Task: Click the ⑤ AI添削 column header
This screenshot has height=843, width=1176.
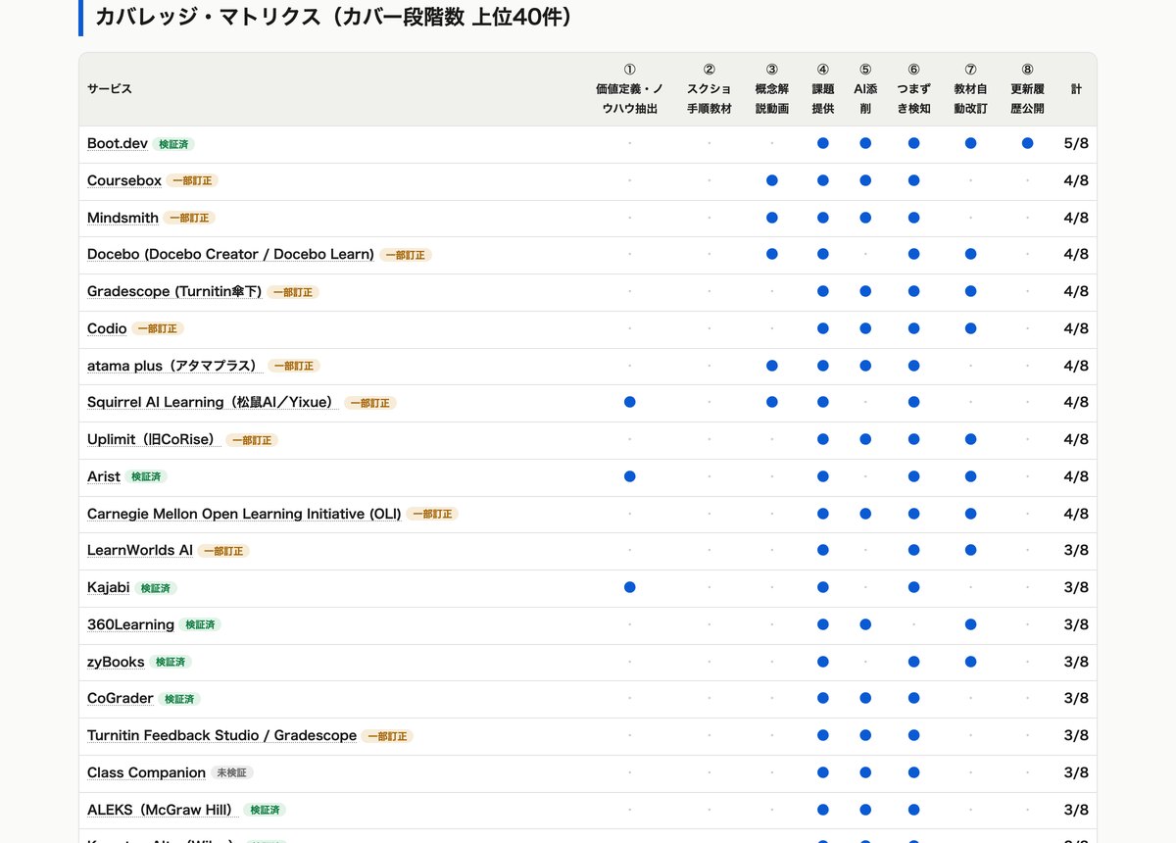Action: pos(865,89)
